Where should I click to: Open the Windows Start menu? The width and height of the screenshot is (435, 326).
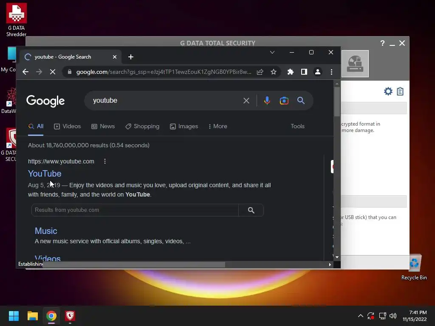pos(14,316)
